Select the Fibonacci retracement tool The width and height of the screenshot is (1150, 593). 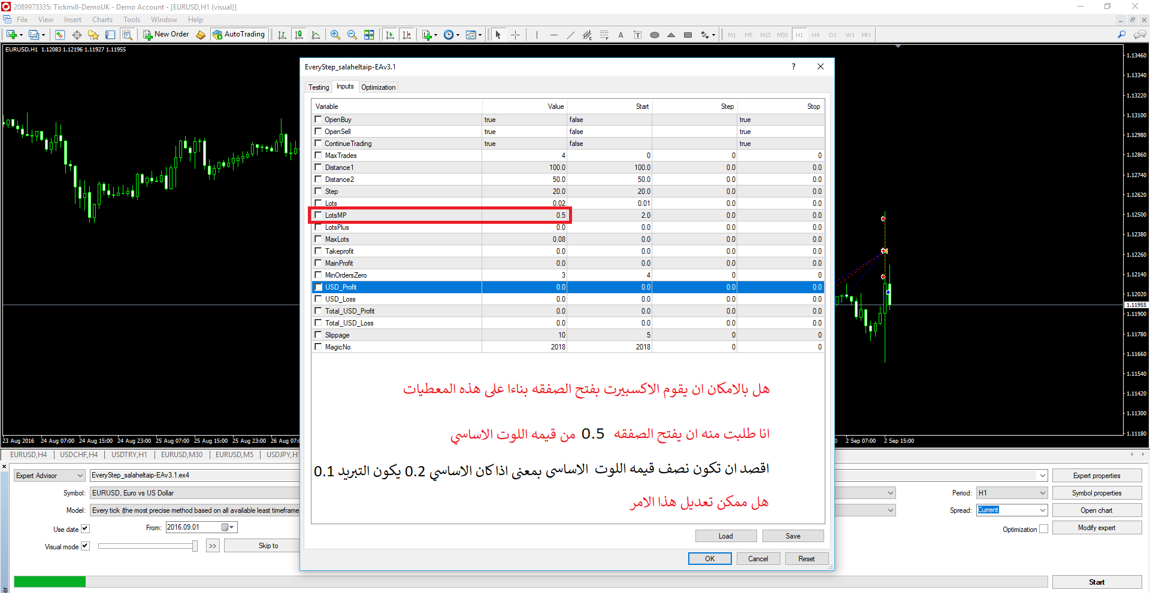point(604,35)
